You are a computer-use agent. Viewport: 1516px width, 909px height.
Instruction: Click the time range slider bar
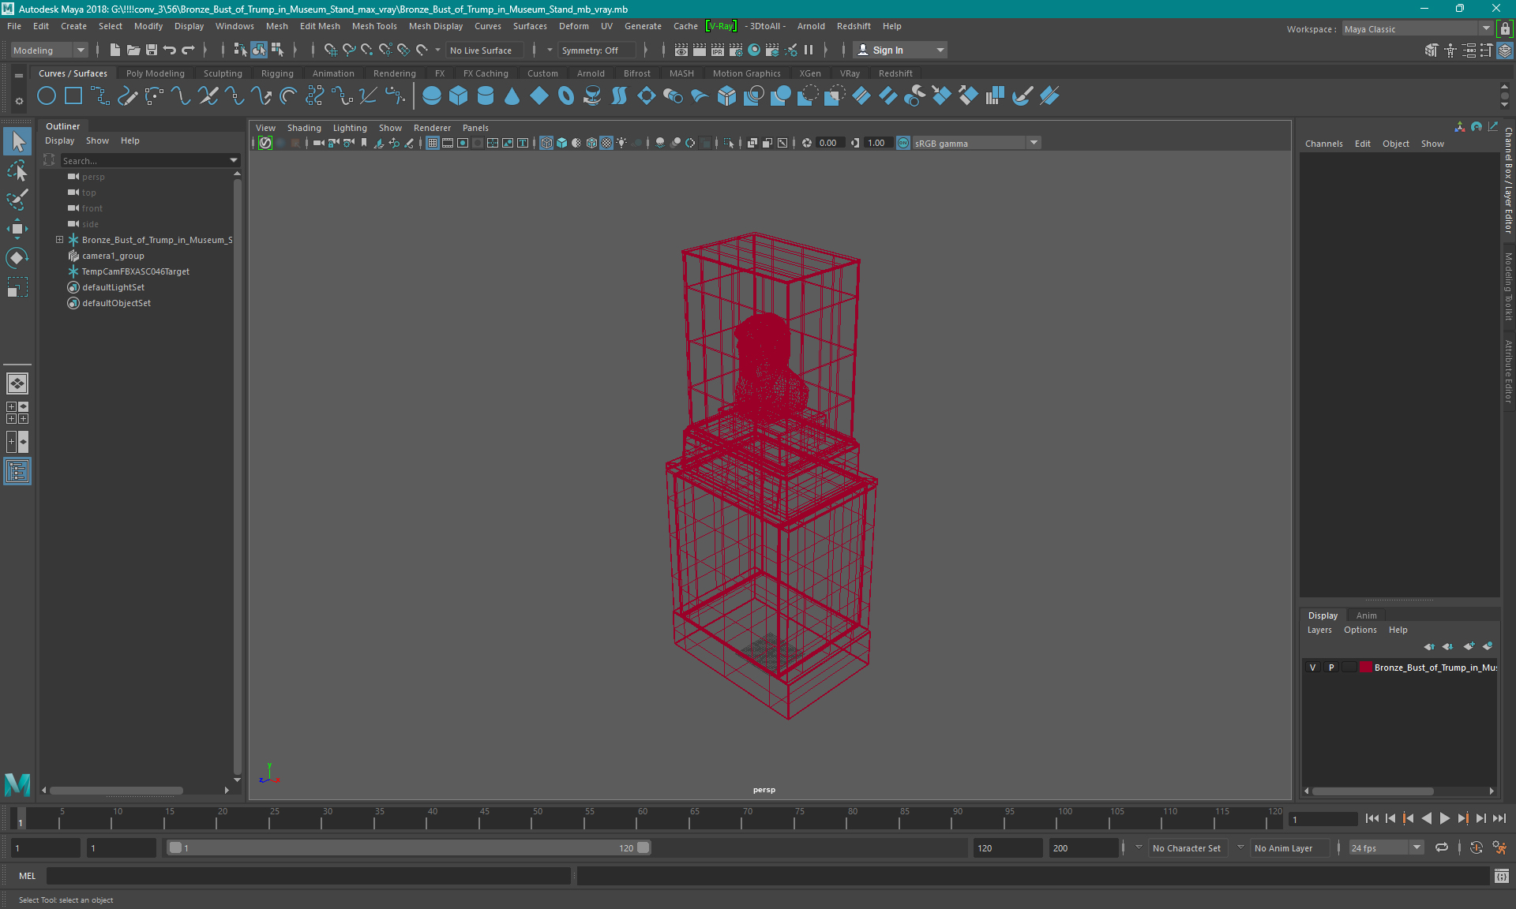[409, 847]
